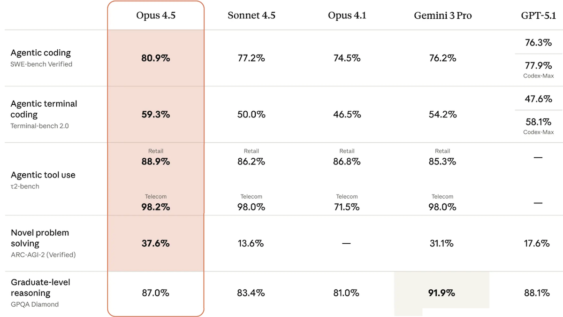Click the 77.9% Codex-Max SWE-bench value
Viewport: 563px width, 317px height.
pos(538,66)
